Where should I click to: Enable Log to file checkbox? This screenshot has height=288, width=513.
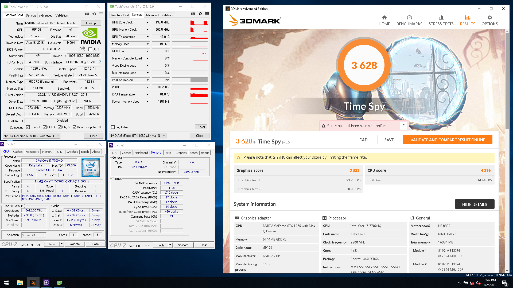coord(113,127)
